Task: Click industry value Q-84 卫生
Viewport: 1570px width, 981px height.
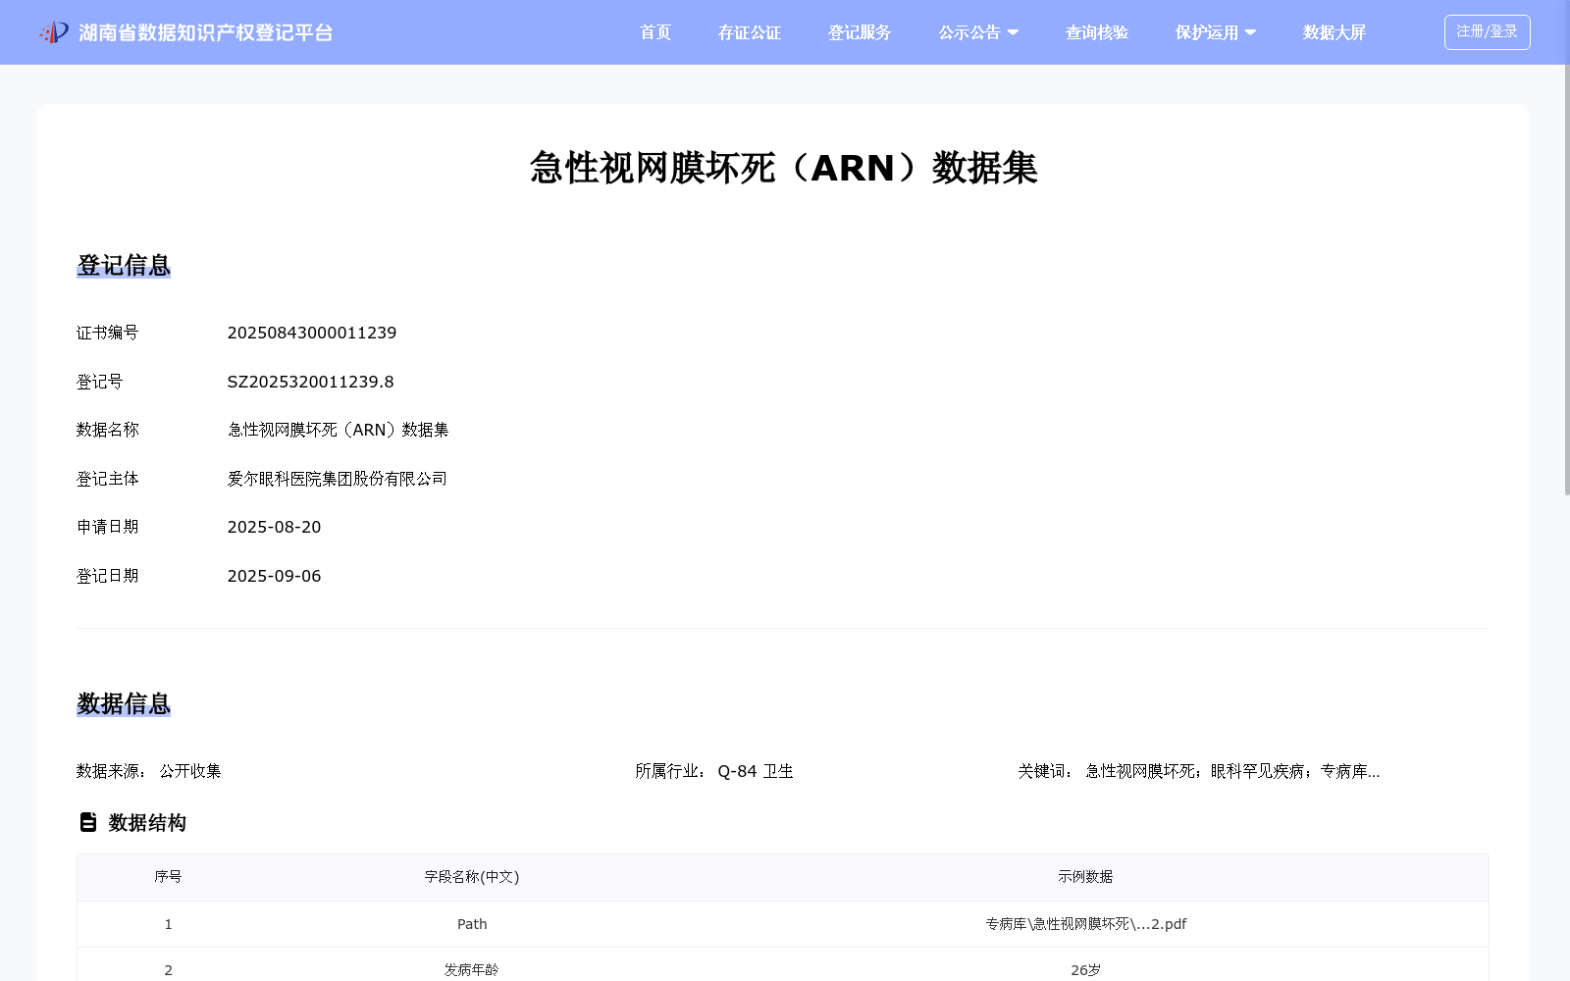Action: (756, 771)
